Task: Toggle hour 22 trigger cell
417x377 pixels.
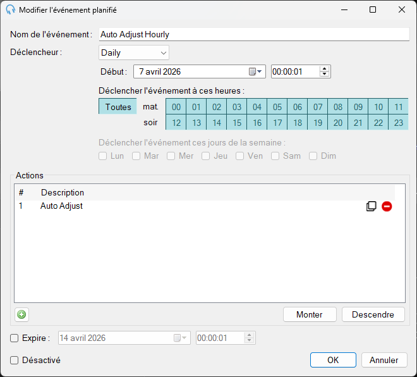Action: [378, 123]
